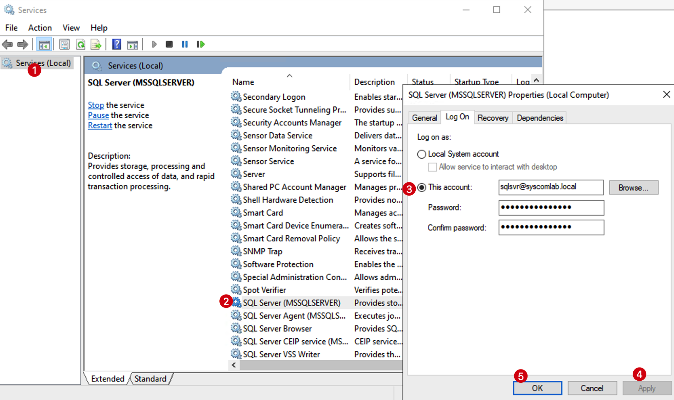Click the Export List toolbar icon
674x400 pixels.
click(x=96, y=44)
